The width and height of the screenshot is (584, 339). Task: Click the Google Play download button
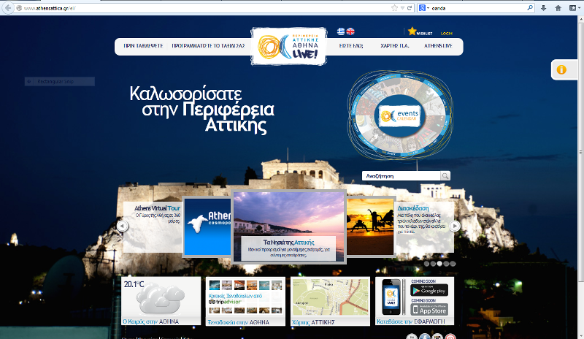(429, 291)
